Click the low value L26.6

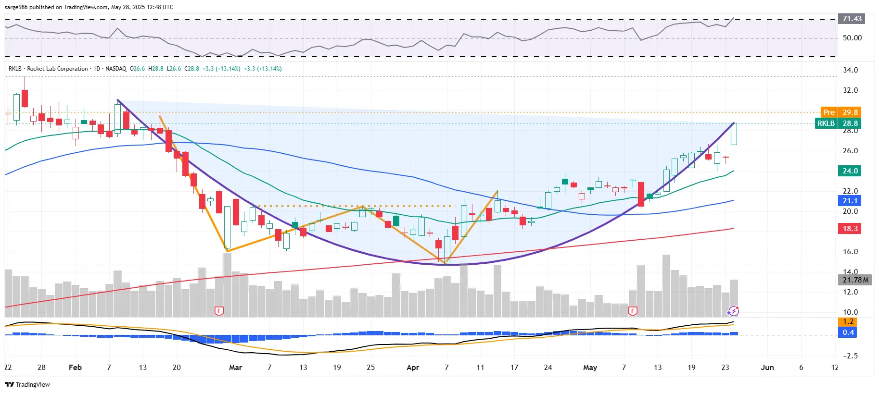(x=174, y=69)
